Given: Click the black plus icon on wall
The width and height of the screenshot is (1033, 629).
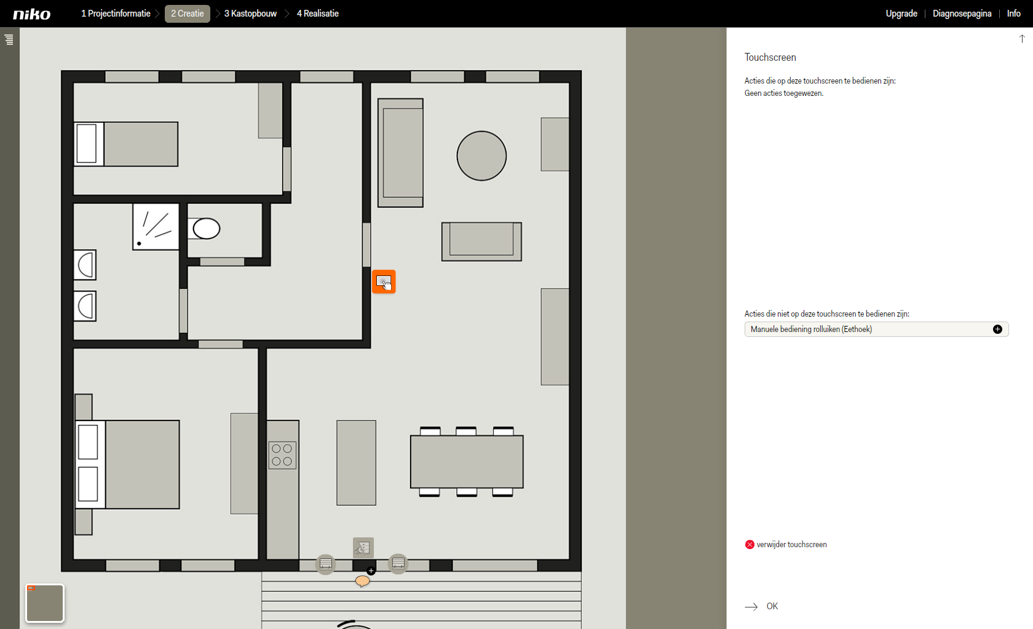Looking at the screenshot, I should coord(371,571).
